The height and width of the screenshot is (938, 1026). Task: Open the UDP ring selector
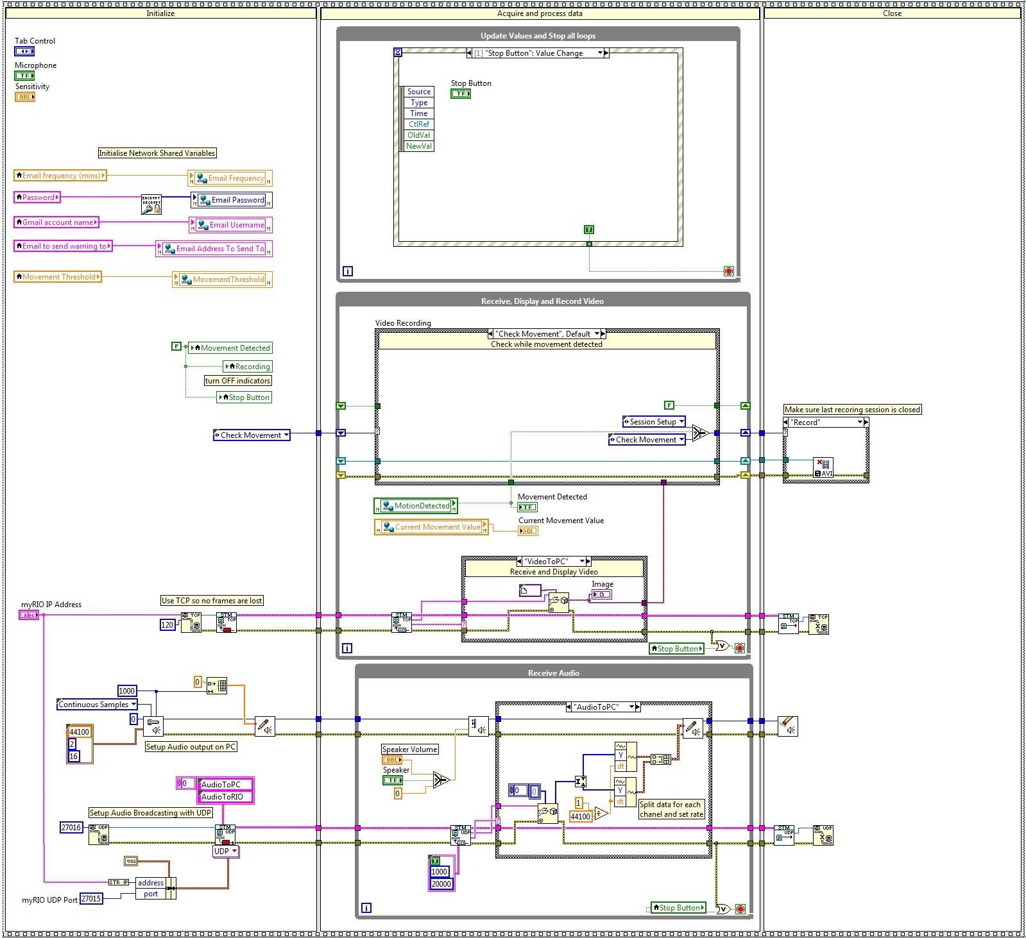[x=226, y=851]
